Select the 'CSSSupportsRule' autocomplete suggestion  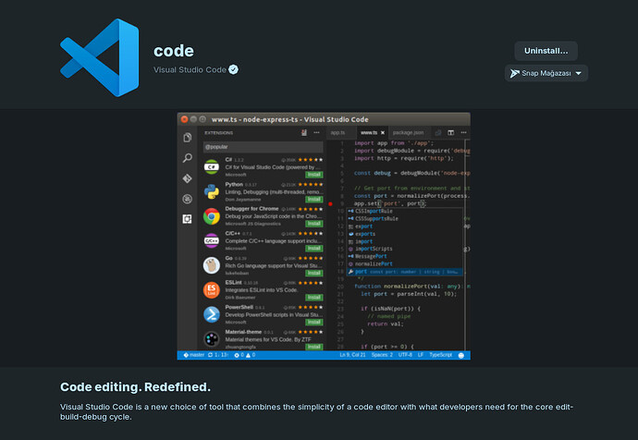(405, 219)
